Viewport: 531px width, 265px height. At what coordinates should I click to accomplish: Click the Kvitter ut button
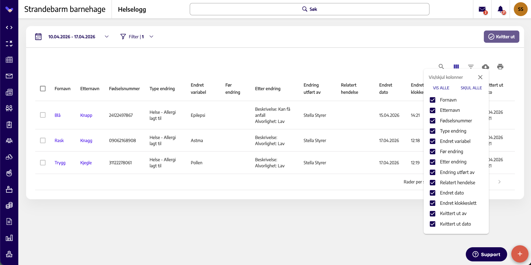coord(501,37)
